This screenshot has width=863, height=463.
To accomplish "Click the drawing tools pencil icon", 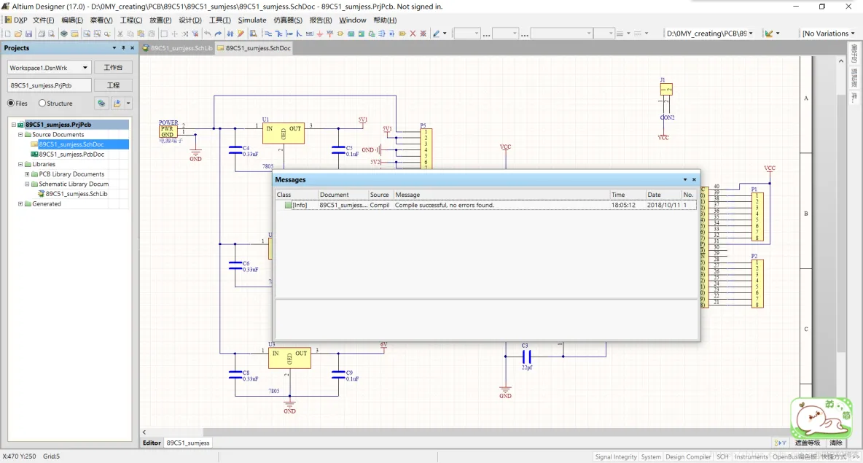I will pos(436,34).
